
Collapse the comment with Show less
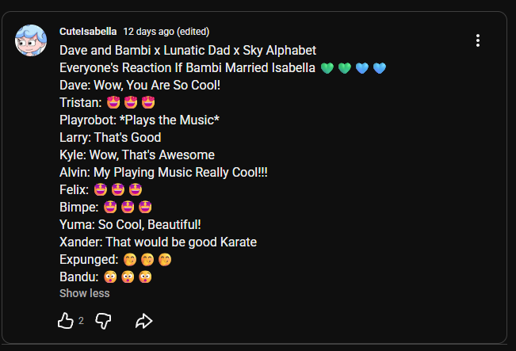click(x=84, y=293)
